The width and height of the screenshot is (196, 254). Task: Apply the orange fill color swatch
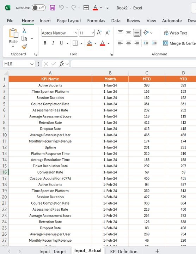click(x=89, y=43)
